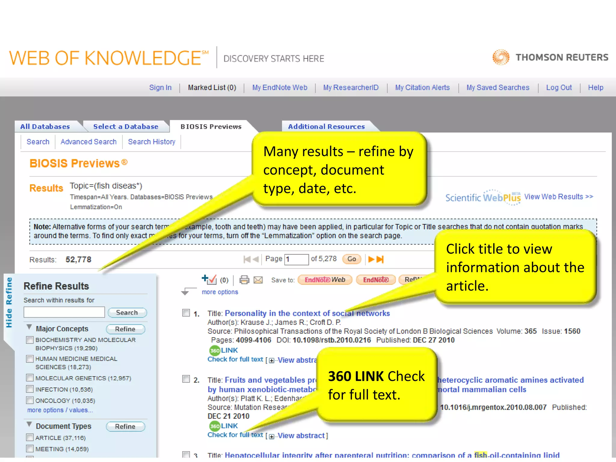Click page number input field
616x462 pixels.
[x=297, y=259]
